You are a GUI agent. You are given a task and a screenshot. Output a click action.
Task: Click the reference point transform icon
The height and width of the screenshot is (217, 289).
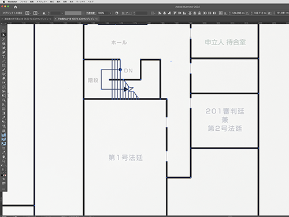pyautogui.click(x=221, y=13)
